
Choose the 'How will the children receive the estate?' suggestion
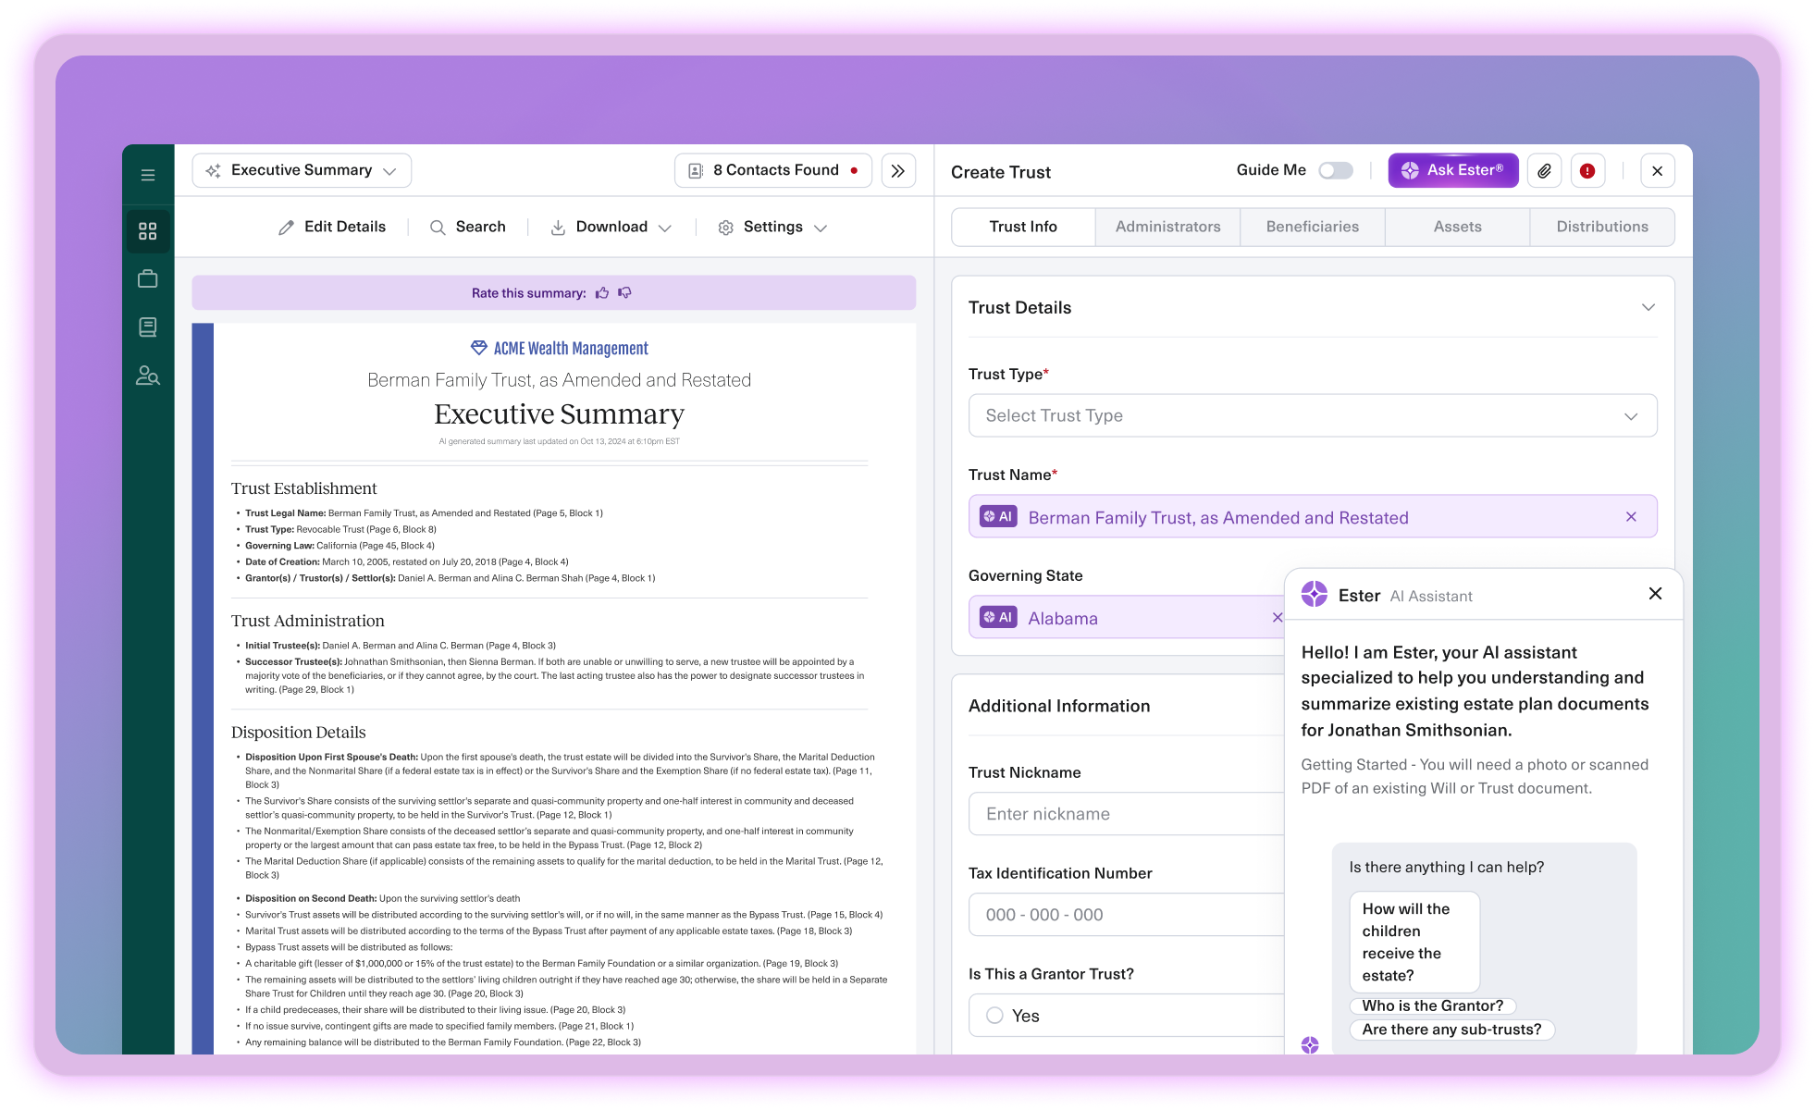(x=1414, y=943)
